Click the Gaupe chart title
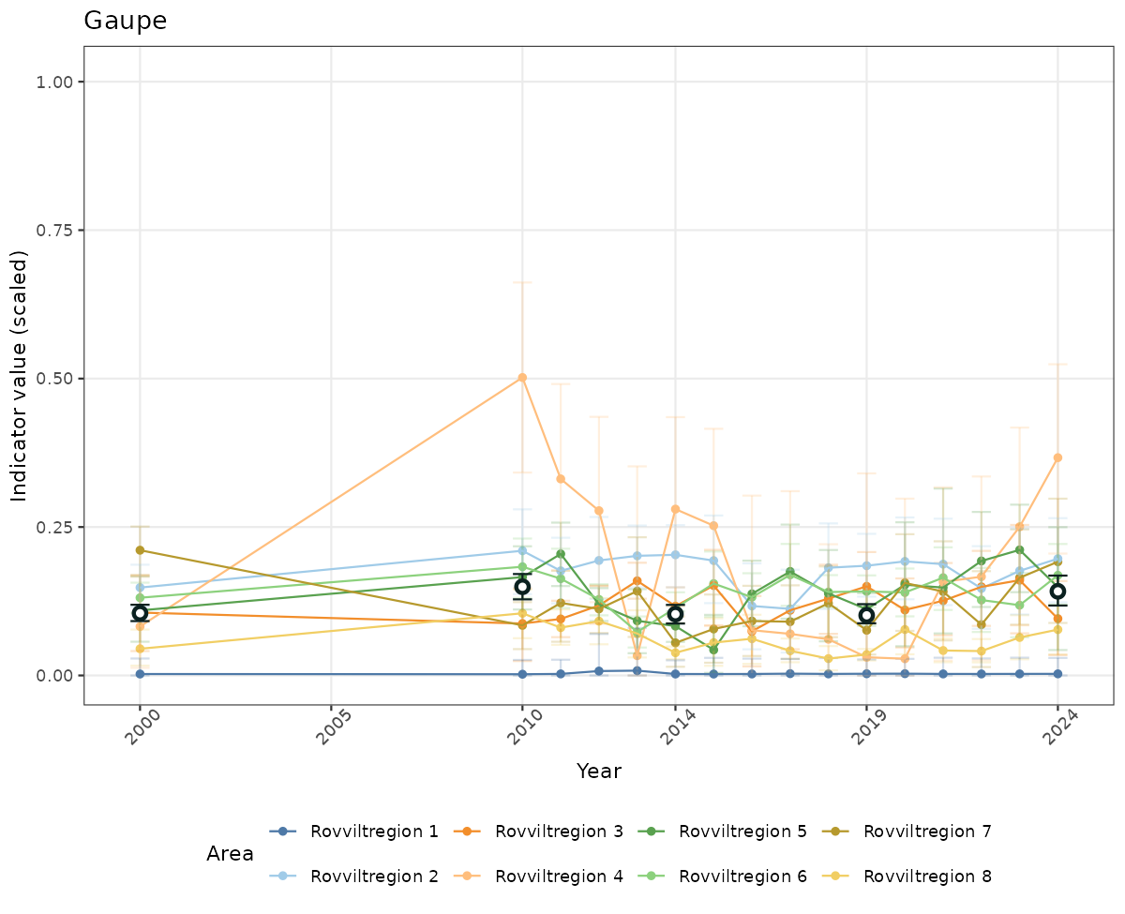Viewport: 1125px width, 914px height. [126, 21]
